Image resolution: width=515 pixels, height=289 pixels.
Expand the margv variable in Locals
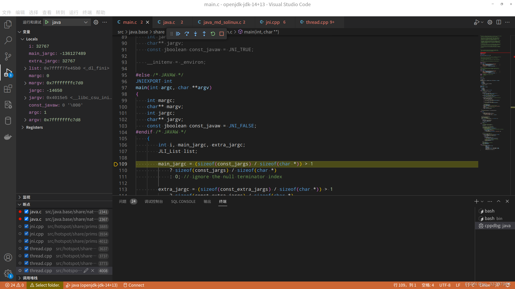(25, 83)
